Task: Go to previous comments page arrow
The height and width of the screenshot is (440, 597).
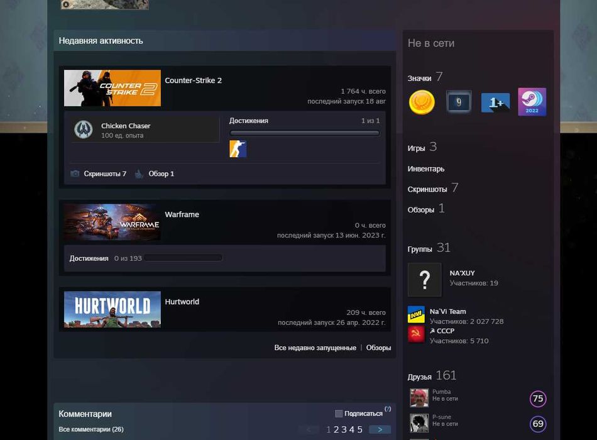Action: [x=309, y=430]
